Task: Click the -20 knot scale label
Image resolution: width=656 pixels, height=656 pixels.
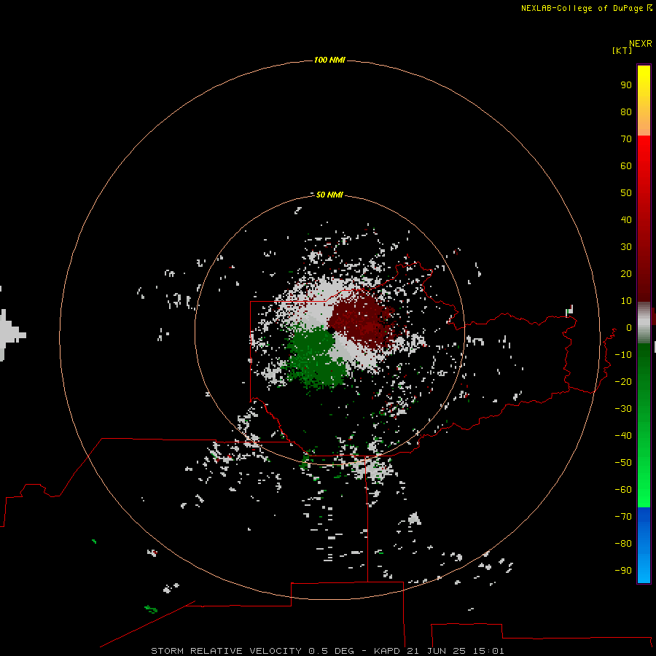Action: click(623, 381)
